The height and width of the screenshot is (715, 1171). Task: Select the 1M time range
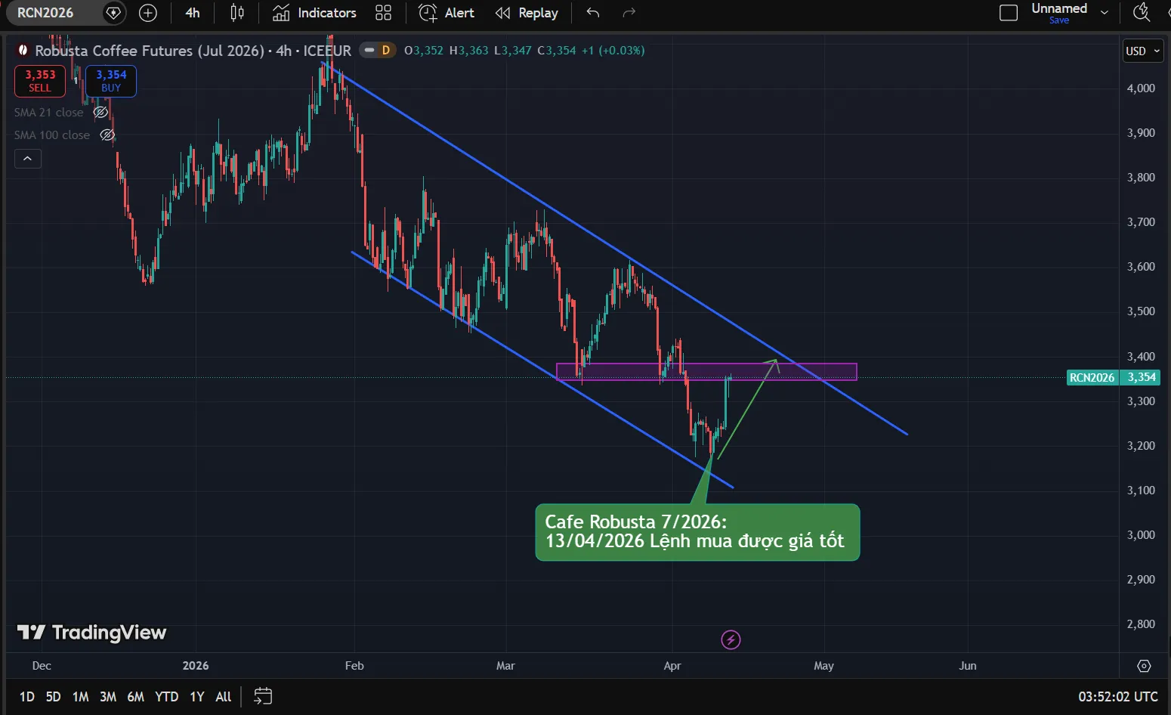(x=80, y=697)
